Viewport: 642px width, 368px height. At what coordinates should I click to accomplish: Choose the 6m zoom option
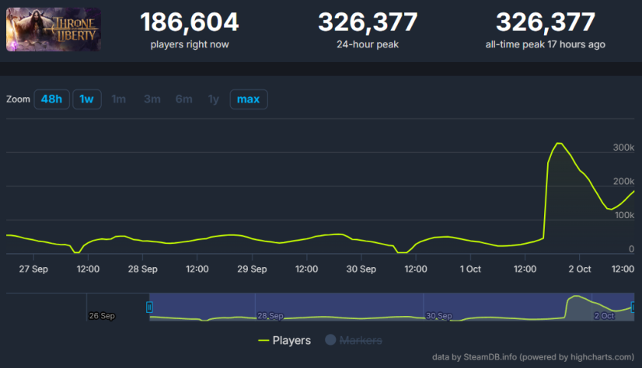click(x=184, y=99)
